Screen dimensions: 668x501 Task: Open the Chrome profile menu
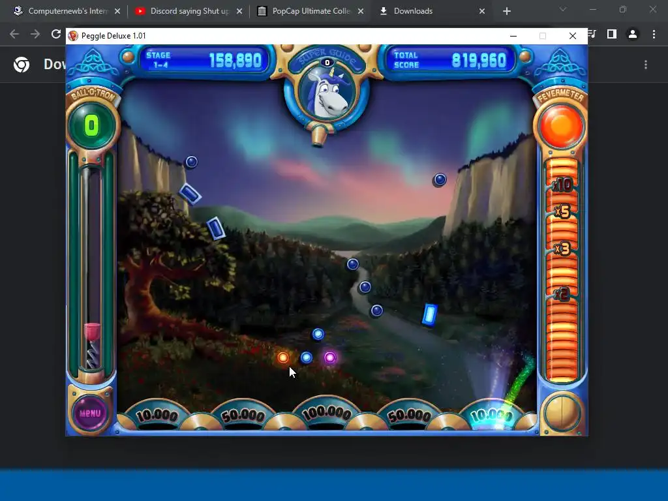pyautogui.click(x=633, y=34)
